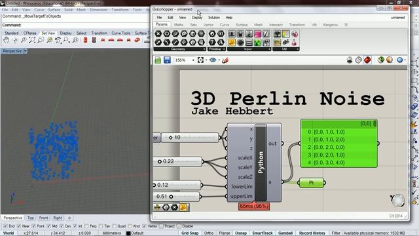Toggle the Mid osnap checkbox
This screenshot has height=236, width=419.
tap(48, 226)
